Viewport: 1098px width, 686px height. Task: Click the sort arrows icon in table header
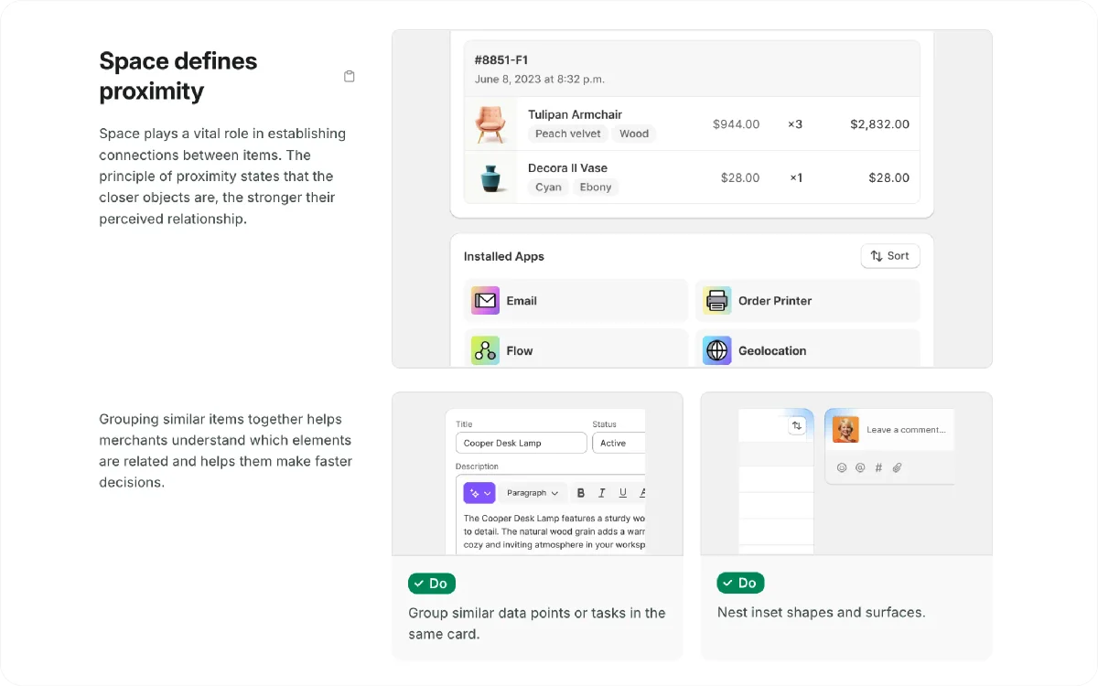(x=797, y=426)
